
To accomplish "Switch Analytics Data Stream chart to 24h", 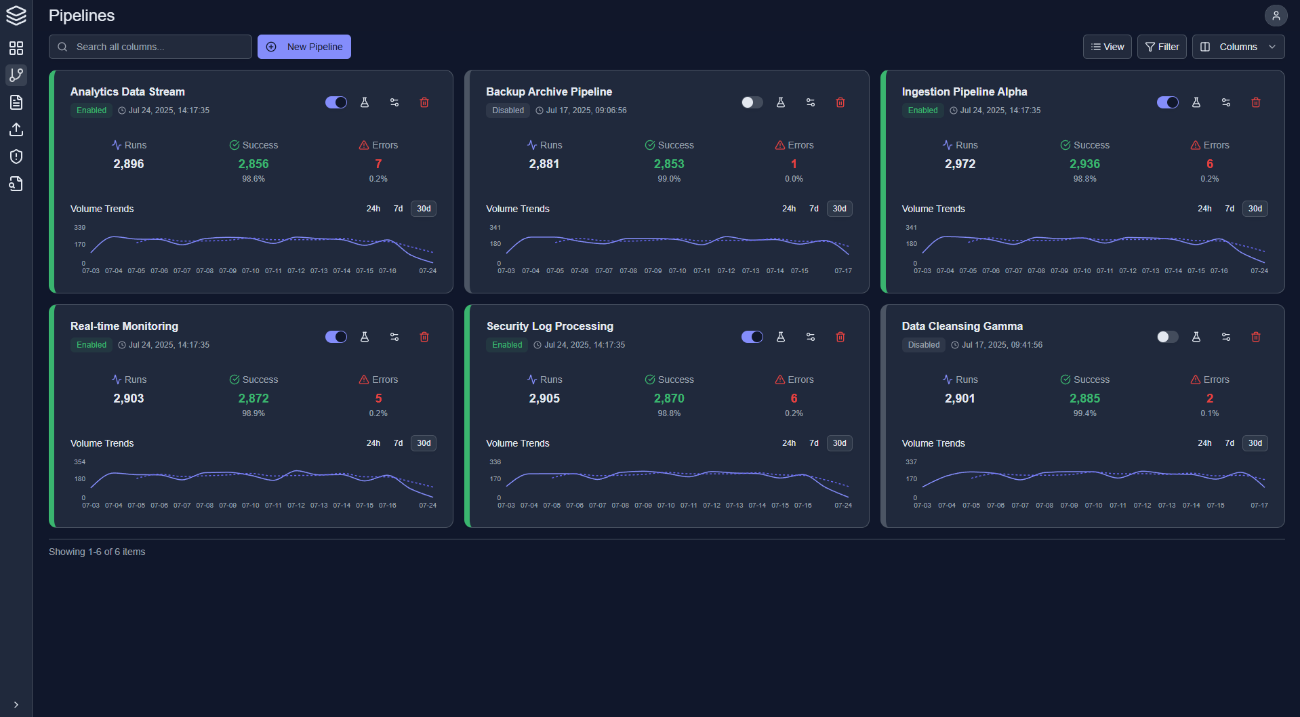I will [x=373, y=209].
